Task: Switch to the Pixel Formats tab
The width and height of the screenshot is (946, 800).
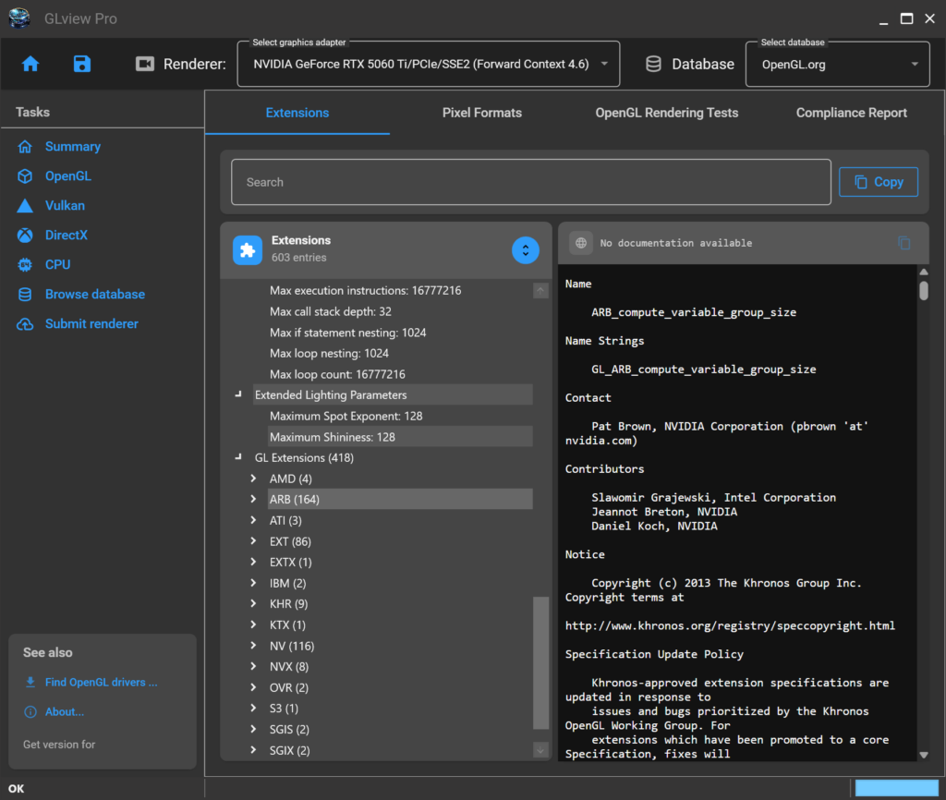Action: (481, 113)
